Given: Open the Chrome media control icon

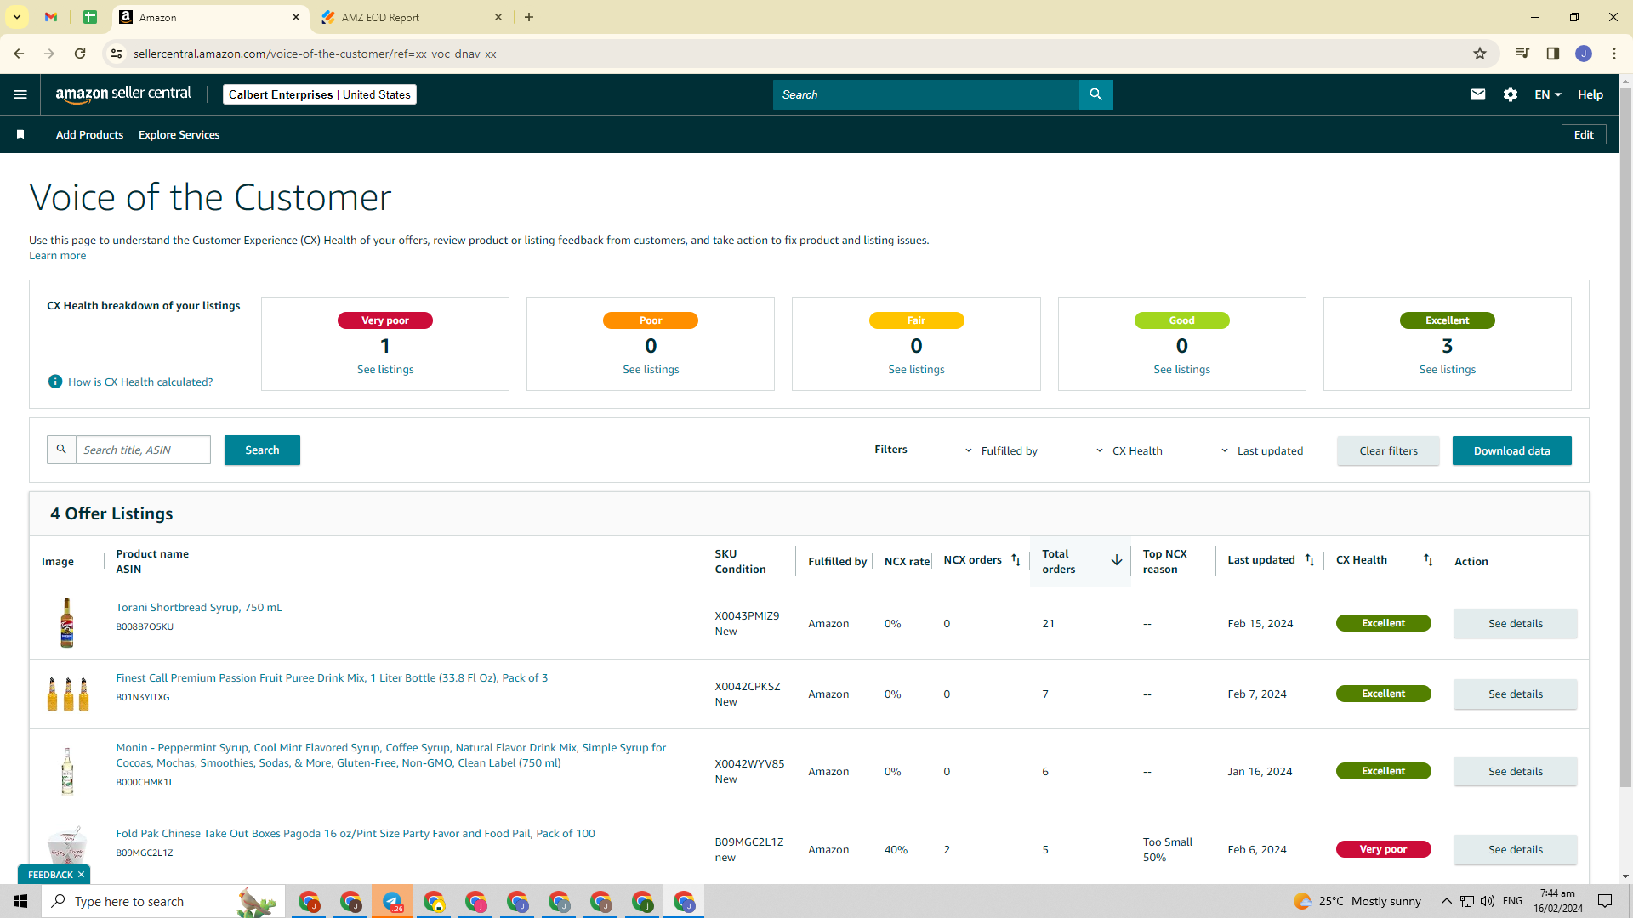Looking at the screenshot, I should click(x=1522, y=54).
